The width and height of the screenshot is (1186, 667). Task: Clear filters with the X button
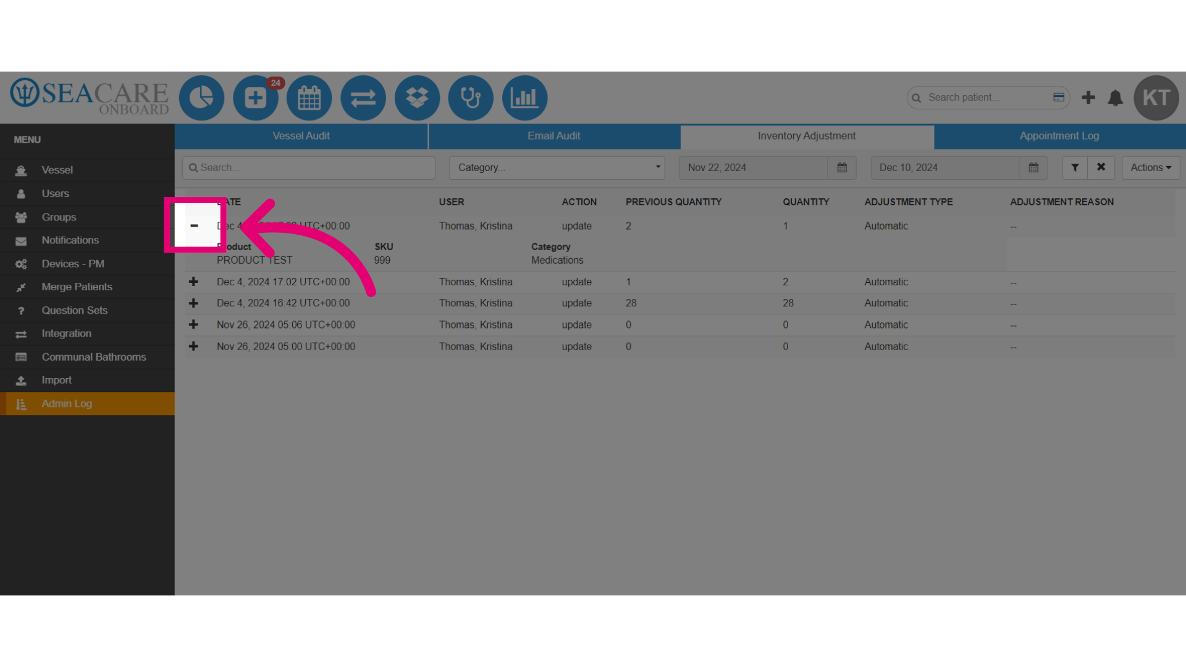tap(1101, 167)
